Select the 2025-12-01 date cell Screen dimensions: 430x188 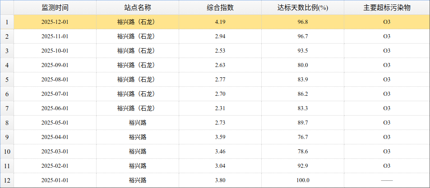[x=55, y=22]
